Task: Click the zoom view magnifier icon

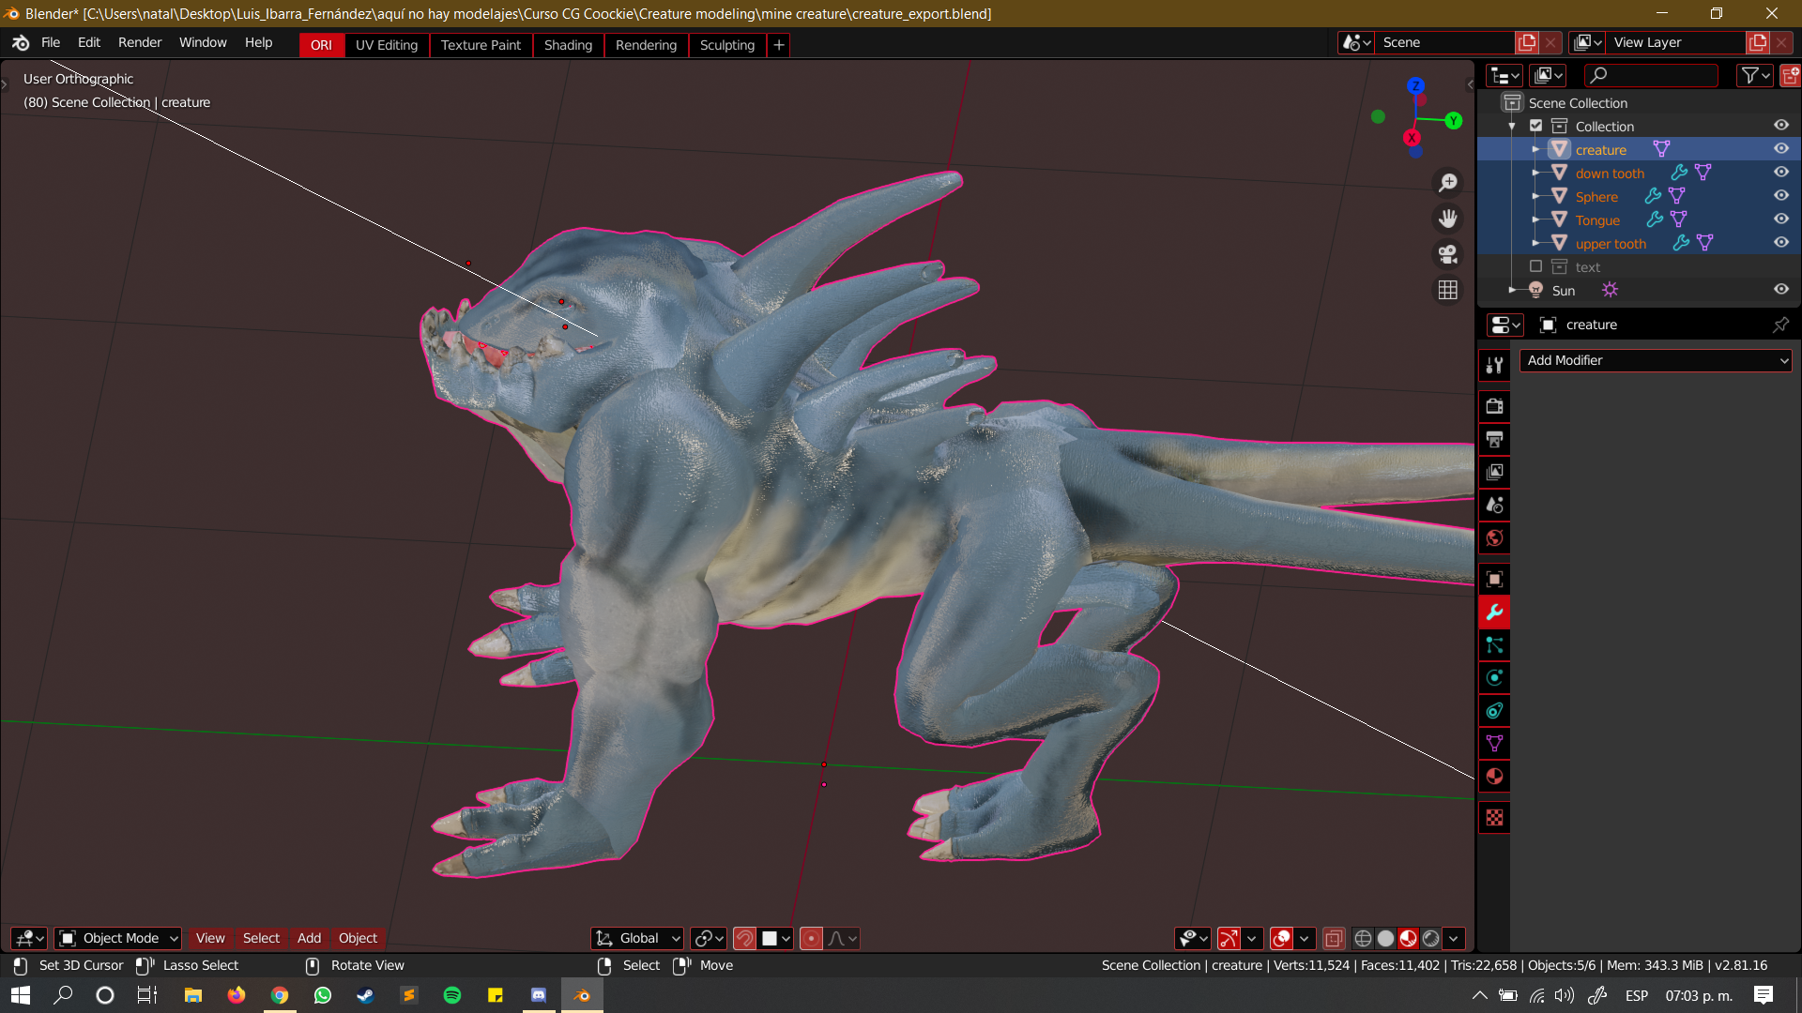Action: click(x=1448, y=183)
